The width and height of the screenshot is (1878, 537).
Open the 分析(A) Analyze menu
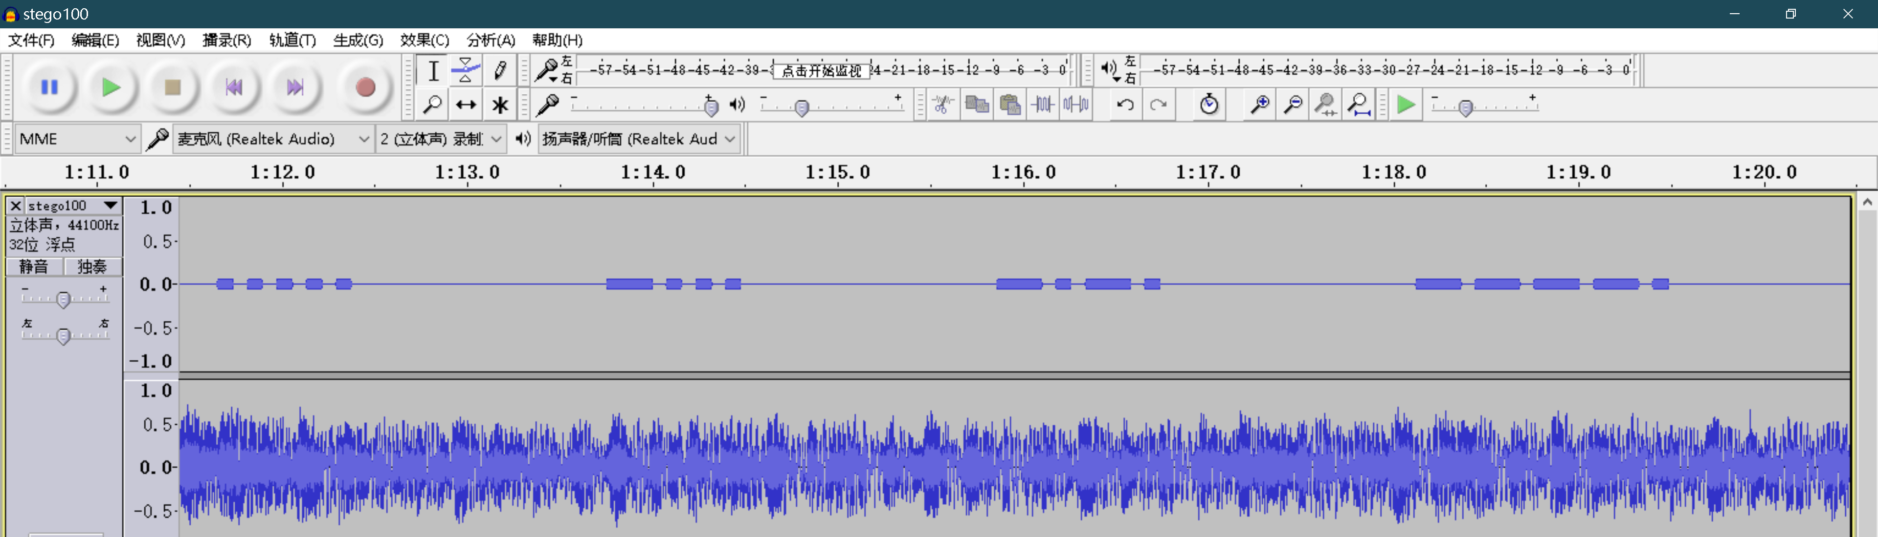(491, 40)
